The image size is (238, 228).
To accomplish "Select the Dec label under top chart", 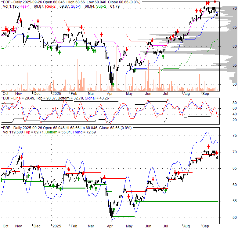I will coord(37,94).
